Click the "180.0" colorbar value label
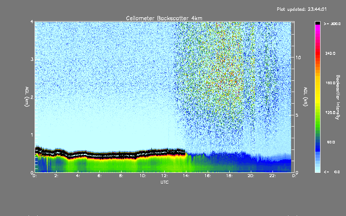 (x=330, y=83)
